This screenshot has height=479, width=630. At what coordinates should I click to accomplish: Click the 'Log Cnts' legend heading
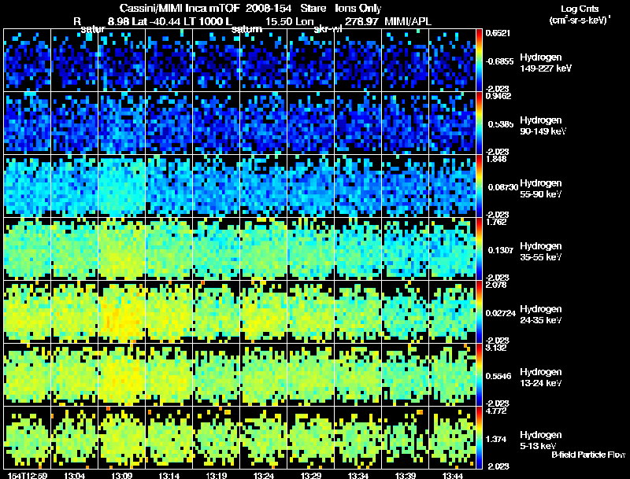point(580,9)
